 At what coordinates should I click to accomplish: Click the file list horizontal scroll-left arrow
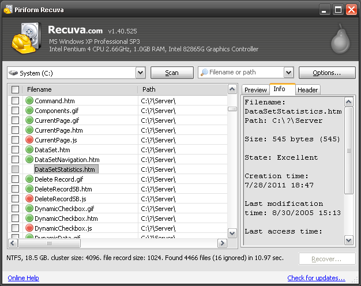[x=13, y=243]
